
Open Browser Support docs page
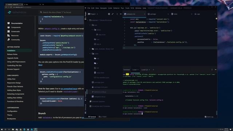13,69
